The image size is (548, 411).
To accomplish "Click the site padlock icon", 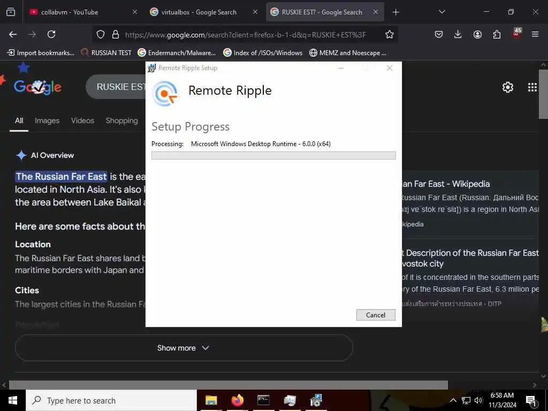I will (116, 34).
